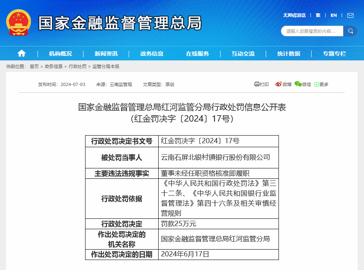Open the mail envelope icon

click(350, 15)
